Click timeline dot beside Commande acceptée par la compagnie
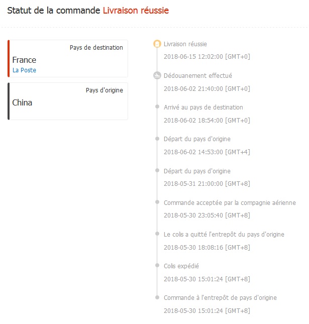The width and height of the screenshot is (309, 324). point(157,203)
